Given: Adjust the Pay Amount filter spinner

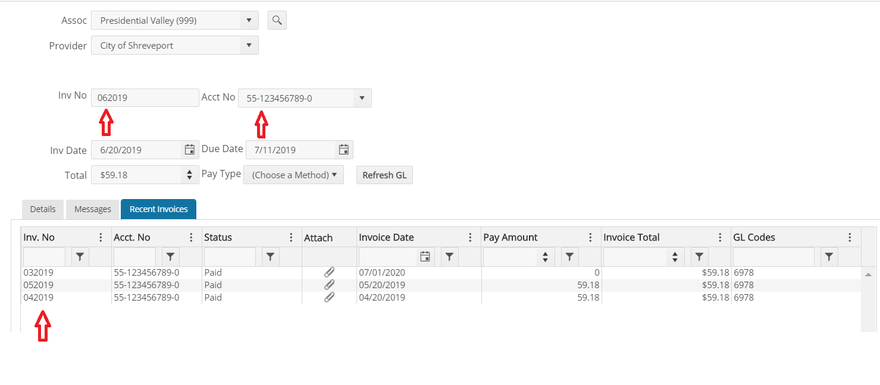Looking at the screenshot, I should click(x=544, y=257).
